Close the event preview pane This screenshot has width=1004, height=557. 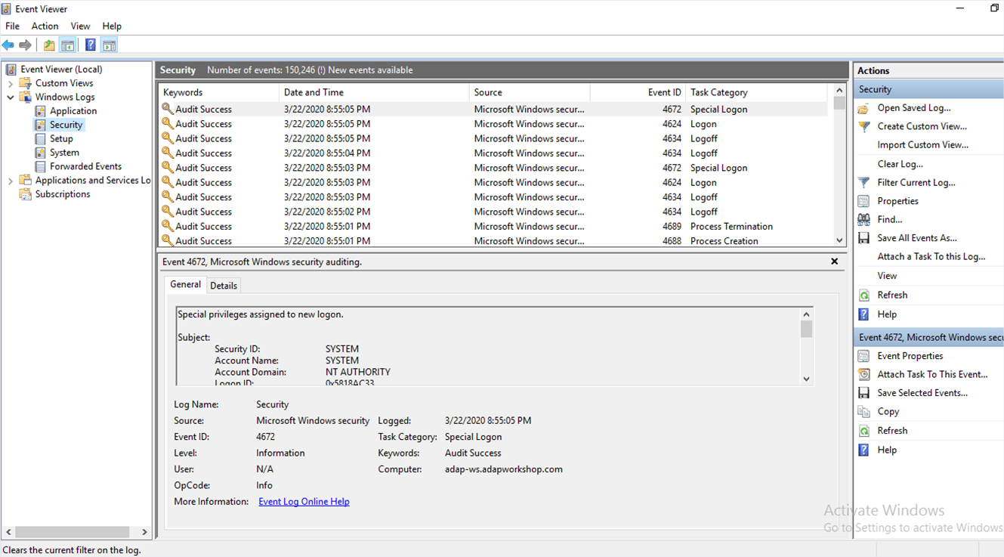coord(834,261)
